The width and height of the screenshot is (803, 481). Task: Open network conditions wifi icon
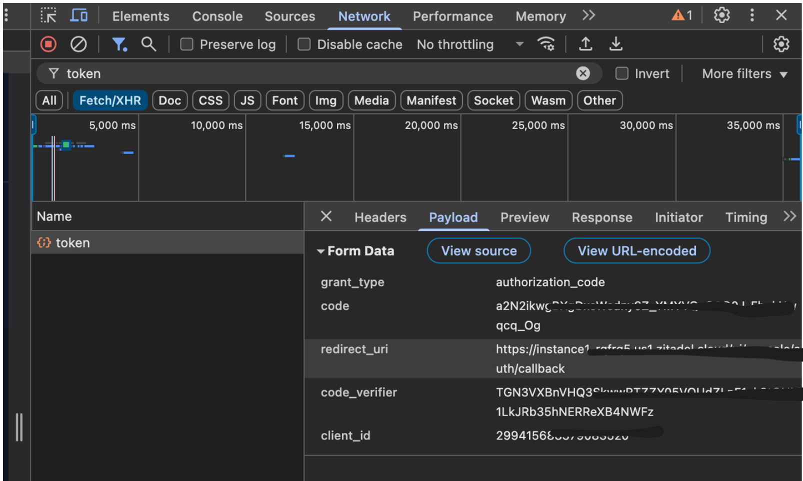[x=546, y=44]
